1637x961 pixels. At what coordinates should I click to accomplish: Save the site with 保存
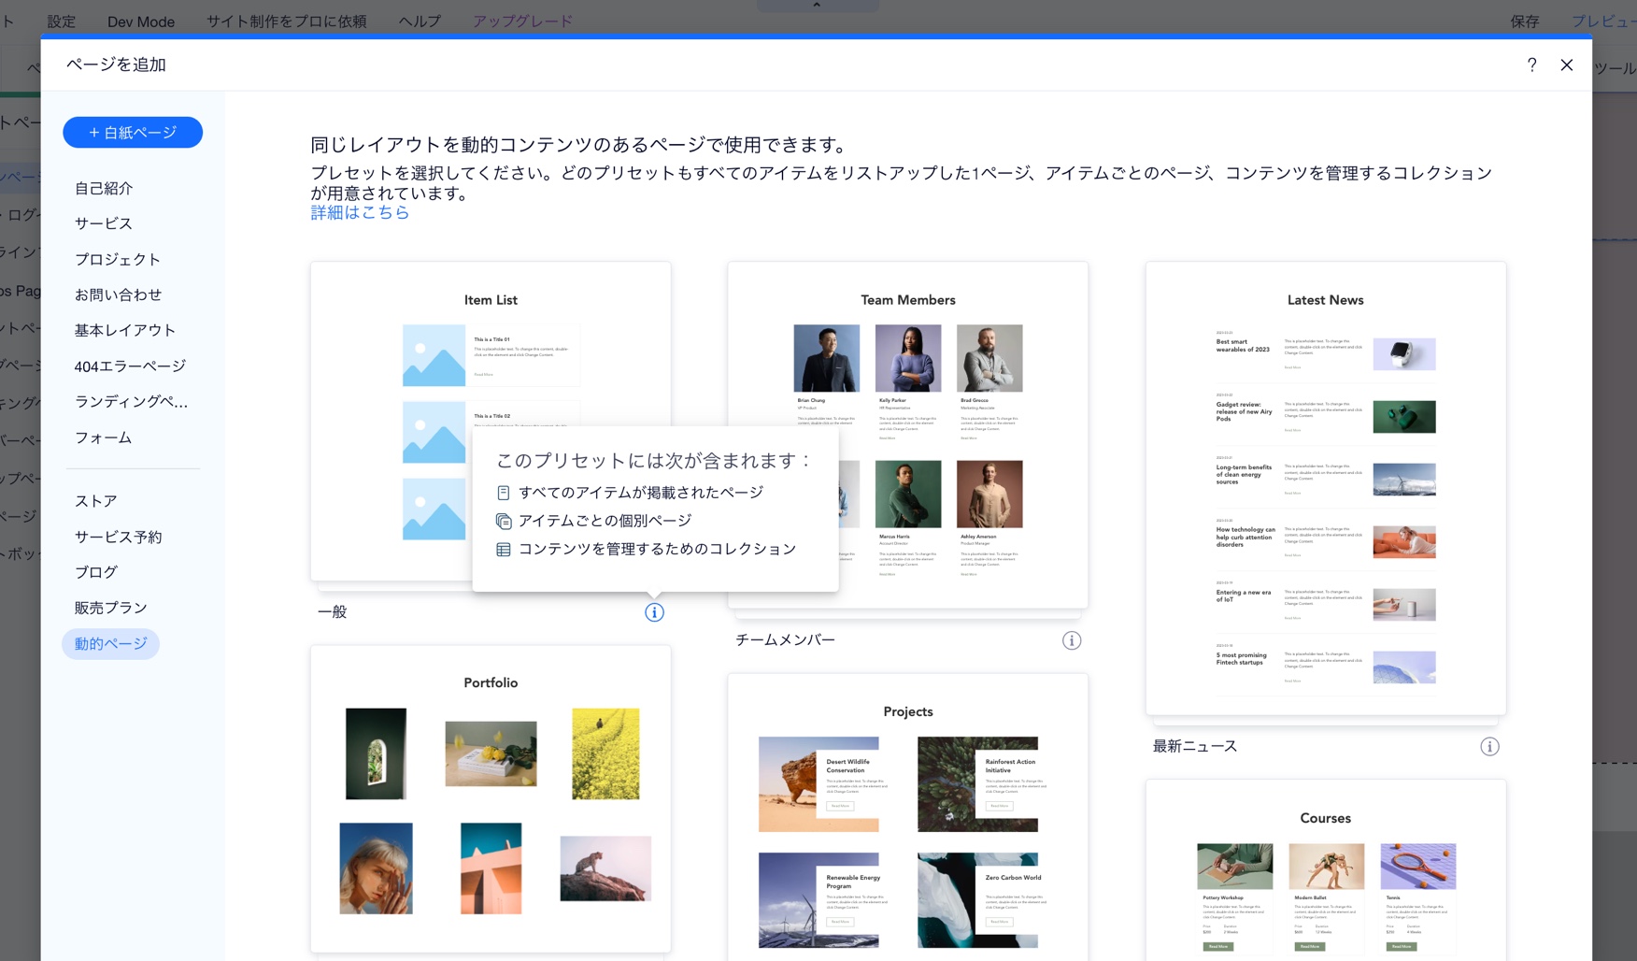1526,21
